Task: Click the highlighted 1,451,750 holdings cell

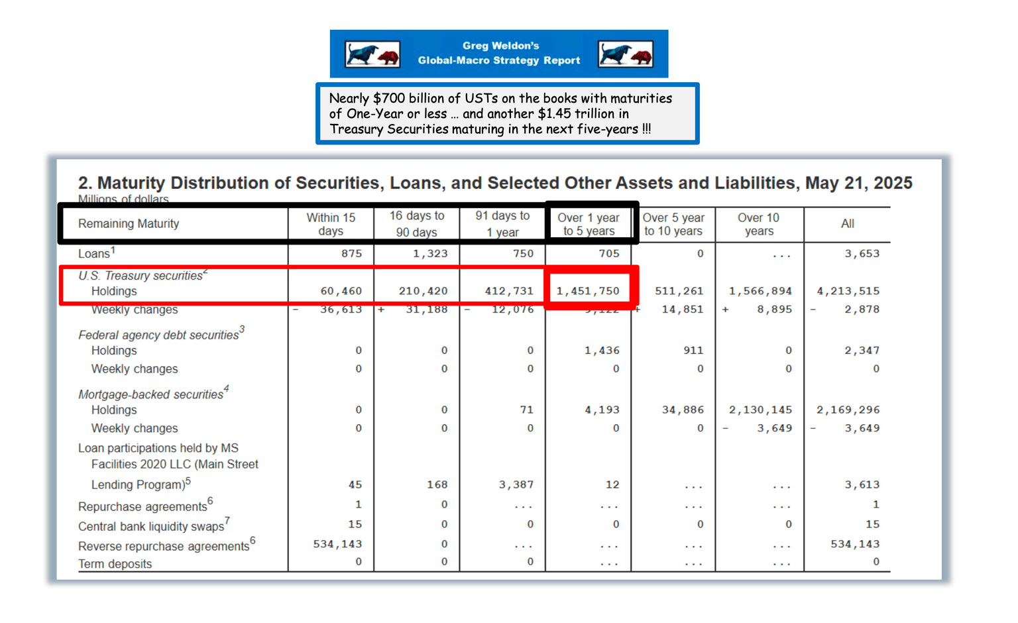Action: click(588, 291)
